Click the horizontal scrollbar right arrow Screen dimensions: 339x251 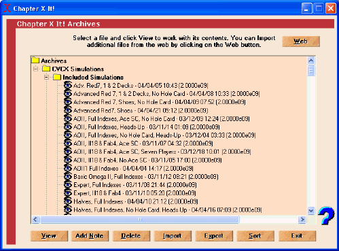click(302, 220)
